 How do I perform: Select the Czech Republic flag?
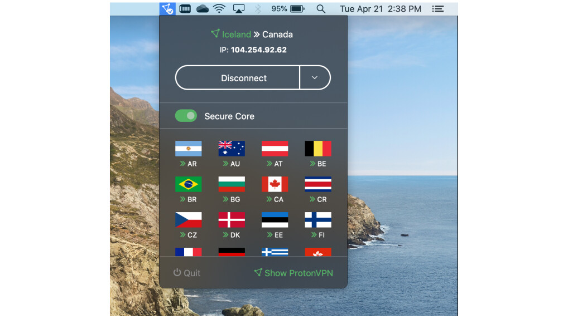coord(189,220)
